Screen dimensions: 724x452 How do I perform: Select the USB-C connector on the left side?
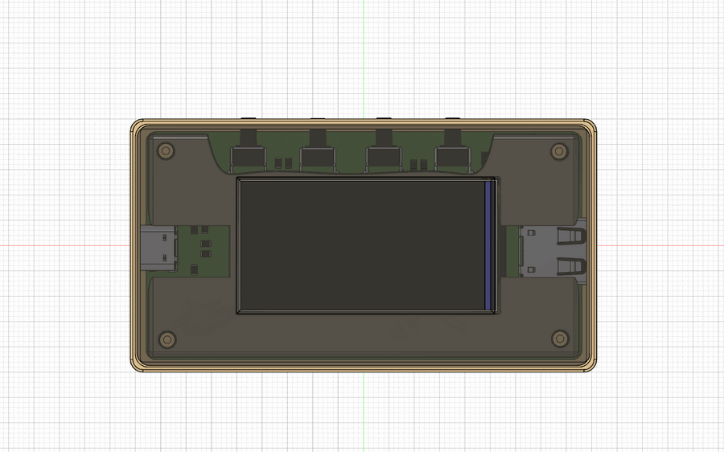coord(158,249)
